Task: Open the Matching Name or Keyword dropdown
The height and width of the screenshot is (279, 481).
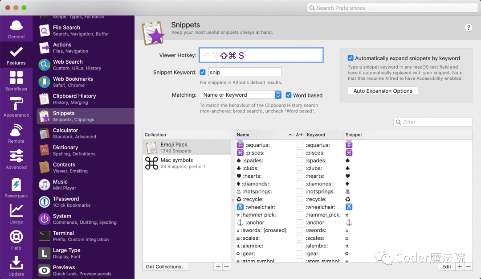Action: pos(240,95)
